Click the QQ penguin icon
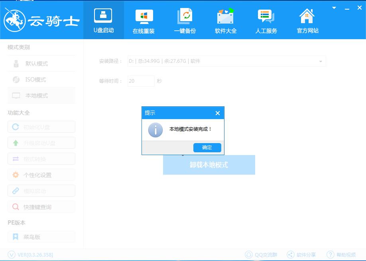The height and width of the screenshot is (261, 366). tap(249, 255)
